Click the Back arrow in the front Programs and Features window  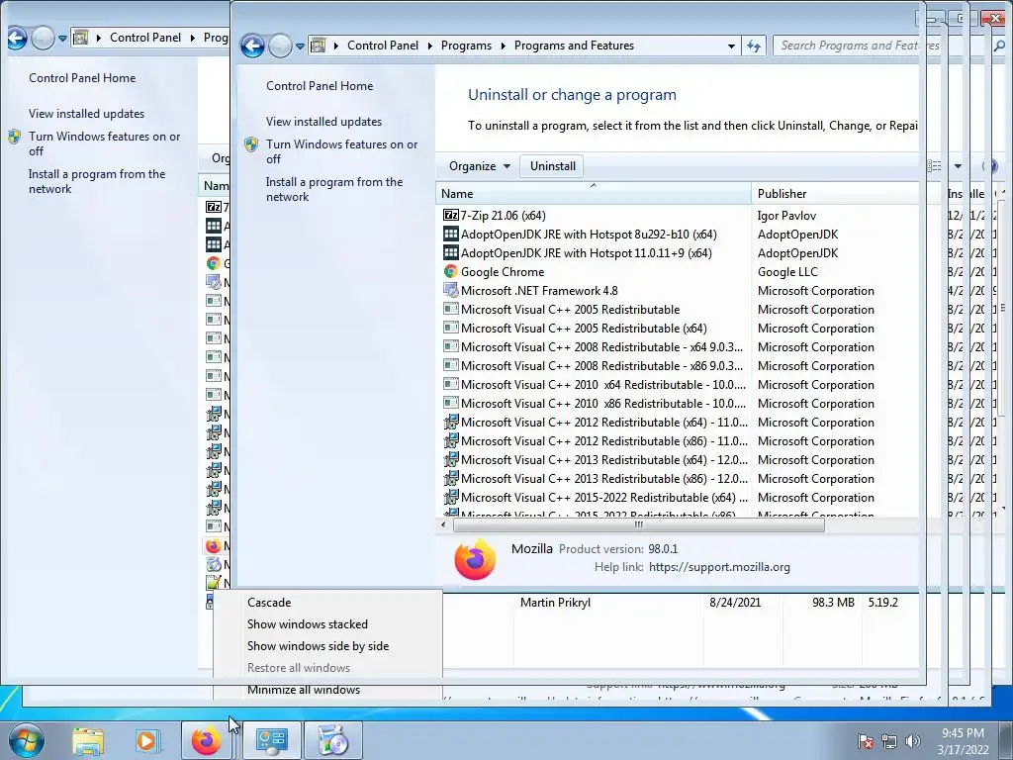(x=252, y=46)
